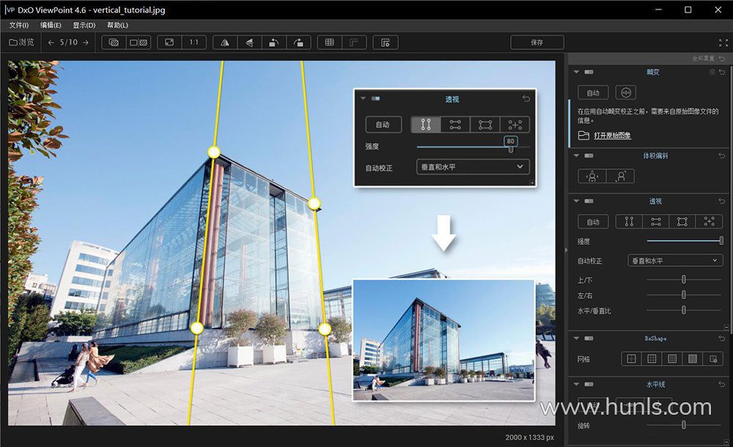Collapse the 水平线 section triangle

(576, 384)
